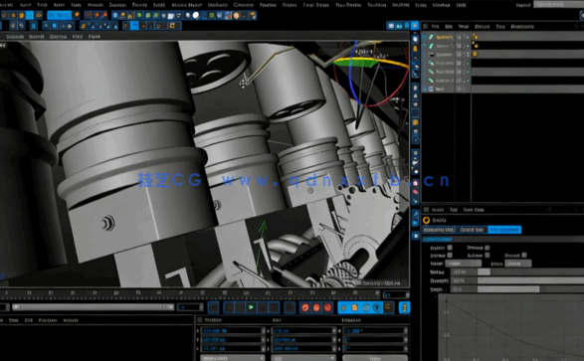Click viewport orbit icon at top right
Screen dimensions: 584x361
(407, 26)
